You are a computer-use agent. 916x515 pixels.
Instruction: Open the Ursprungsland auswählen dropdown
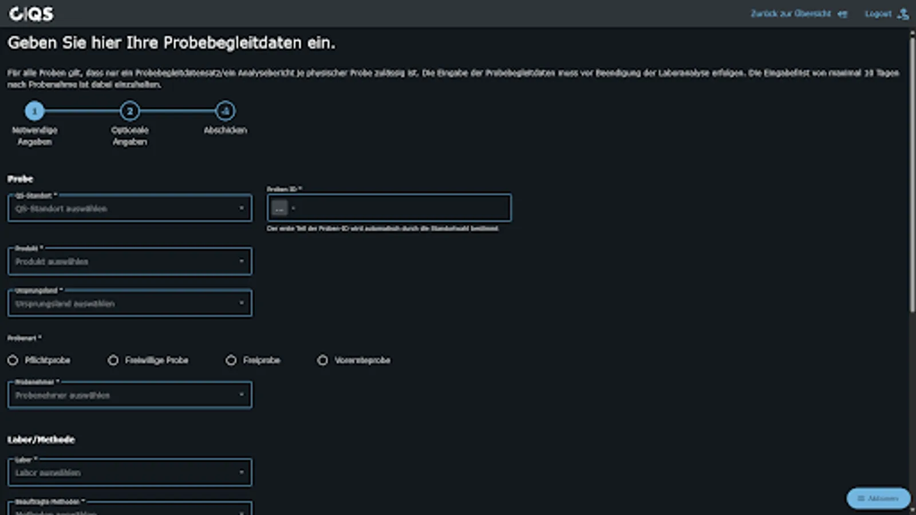(130, 303)
